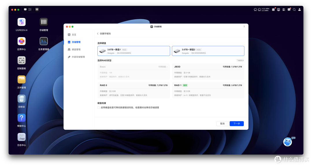The width and height of the screenshot is (312, 166).
Task: Click the search magnifier in top bar
Action: coord(294,9)
